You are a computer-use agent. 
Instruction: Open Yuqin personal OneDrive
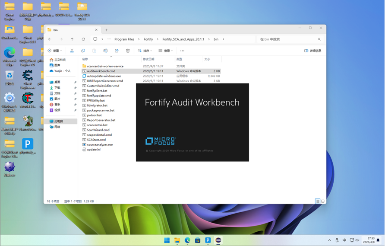coord(60,71)
